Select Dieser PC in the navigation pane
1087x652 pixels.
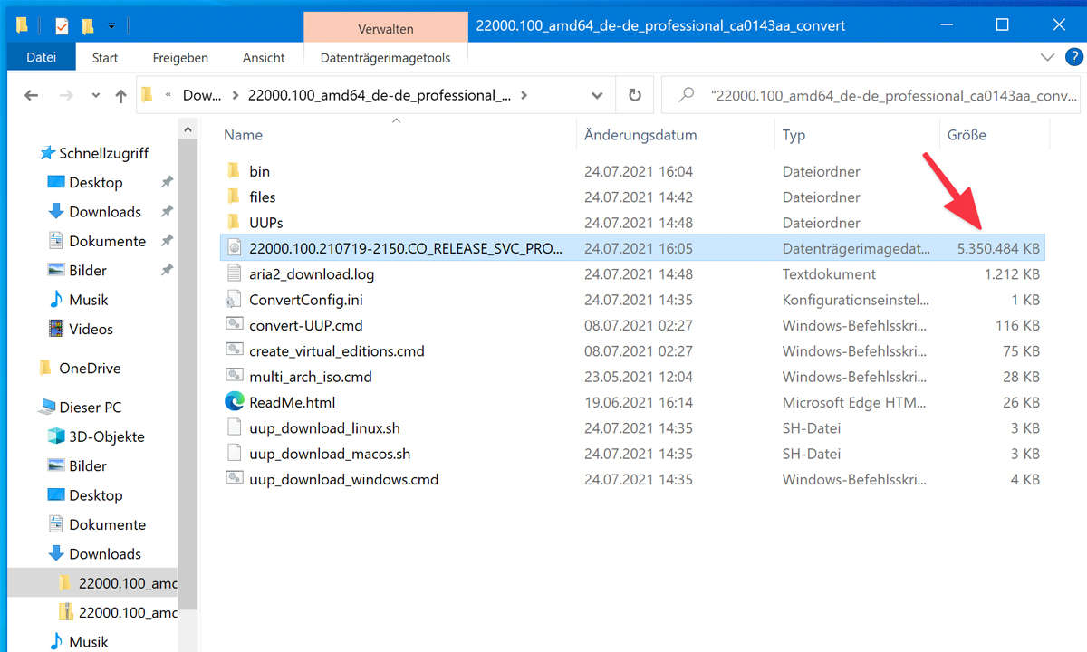click(90, 407)
